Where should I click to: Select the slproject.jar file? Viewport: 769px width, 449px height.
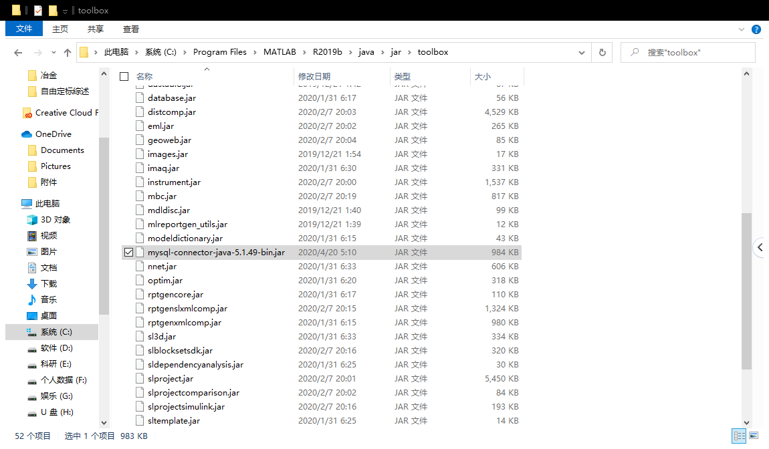click(170, 379)
